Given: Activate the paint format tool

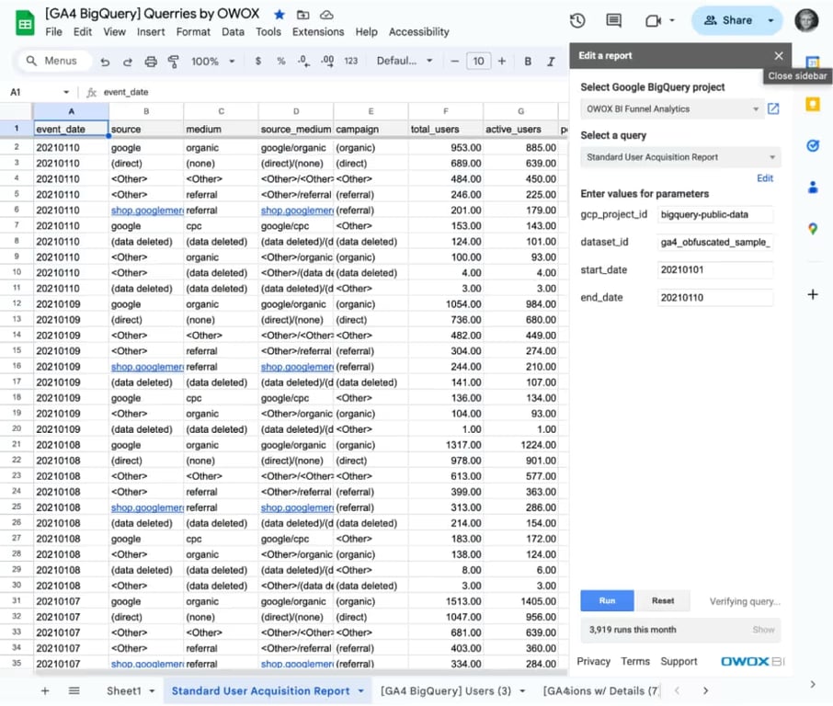Looking at the screenshot, I should click(x=173, y=62).
